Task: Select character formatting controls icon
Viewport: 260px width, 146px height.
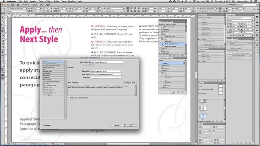Action: (x=4, y=8)
